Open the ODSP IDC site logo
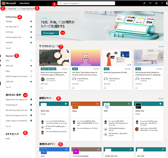Image resolution: width=168 pixels, height=158 pixels. pos(138,106)
